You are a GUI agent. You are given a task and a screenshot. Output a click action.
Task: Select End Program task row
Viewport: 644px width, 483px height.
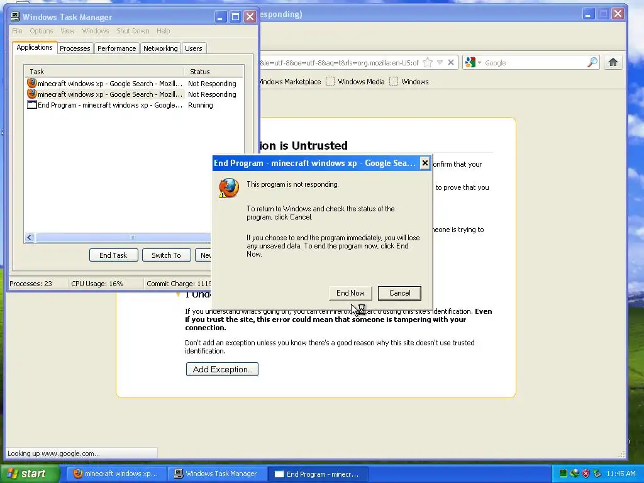pos(134,105)
